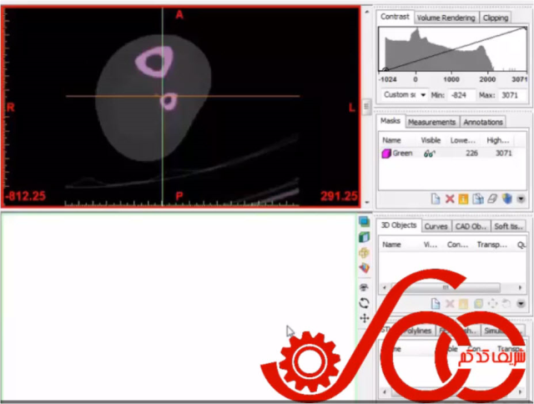Click left arrow of 3D Objects horizontal scrollbar
534x404 pixels.
(385, 287)
